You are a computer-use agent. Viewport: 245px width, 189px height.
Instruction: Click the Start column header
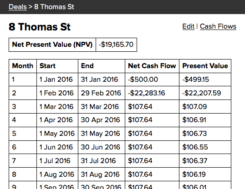click(57, 66)
